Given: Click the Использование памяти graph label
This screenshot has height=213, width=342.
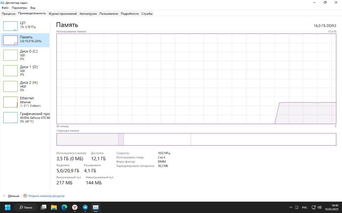Looking at the screenshot, I should click(71, 31).
